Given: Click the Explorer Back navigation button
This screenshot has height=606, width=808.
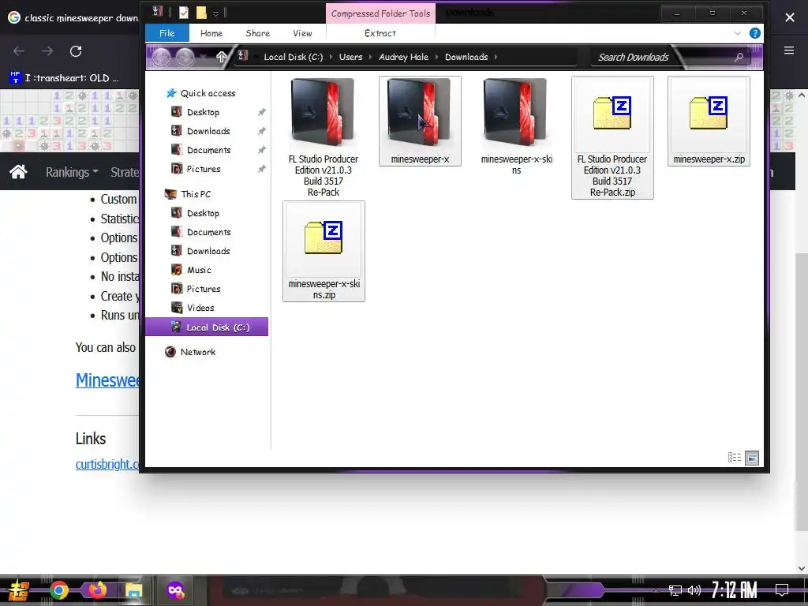Looking at the screenshot, I should pyautogui.click(x=161, y=57).
